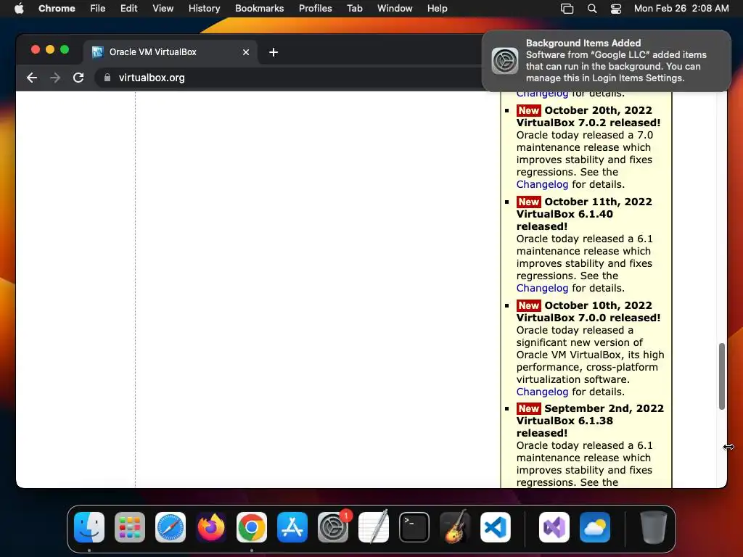Click the 'October 11th, 2022' news heading
743x557 pixels.
598,202
